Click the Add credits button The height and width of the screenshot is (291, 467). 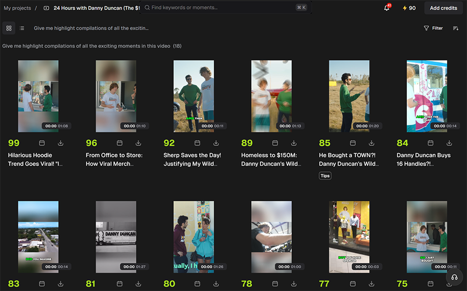[x=443, y=8]
